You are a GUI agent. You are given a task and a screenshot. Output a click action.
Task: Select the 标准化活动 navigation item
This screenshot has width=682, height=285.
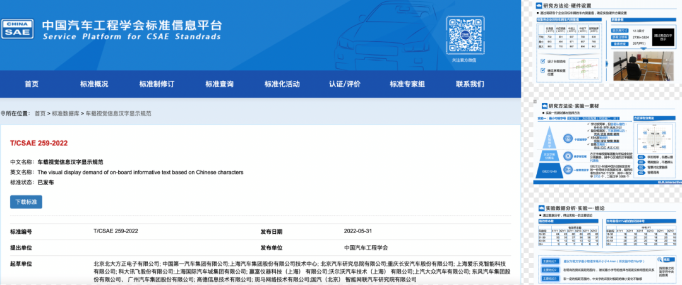[282, 85]
